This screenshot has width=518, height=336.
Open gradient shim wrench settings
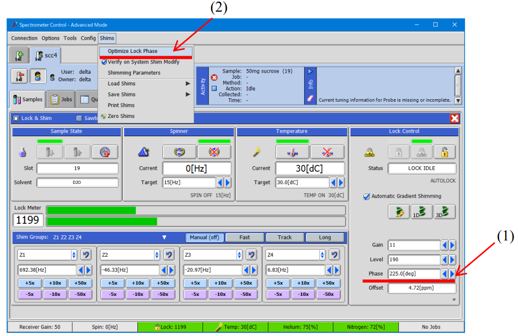[398, 211]
